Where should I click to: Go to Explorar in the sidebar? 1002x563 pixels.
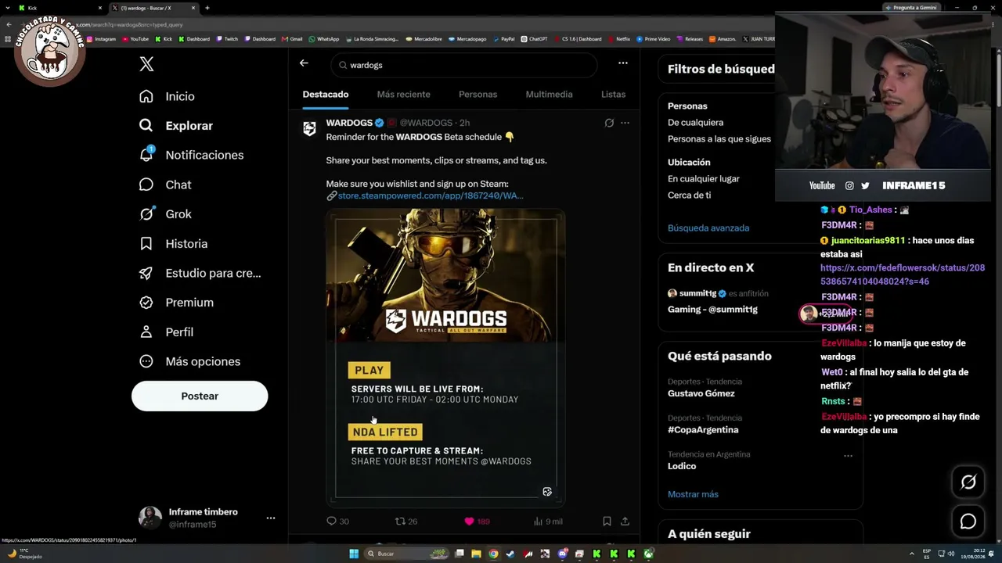175,126
